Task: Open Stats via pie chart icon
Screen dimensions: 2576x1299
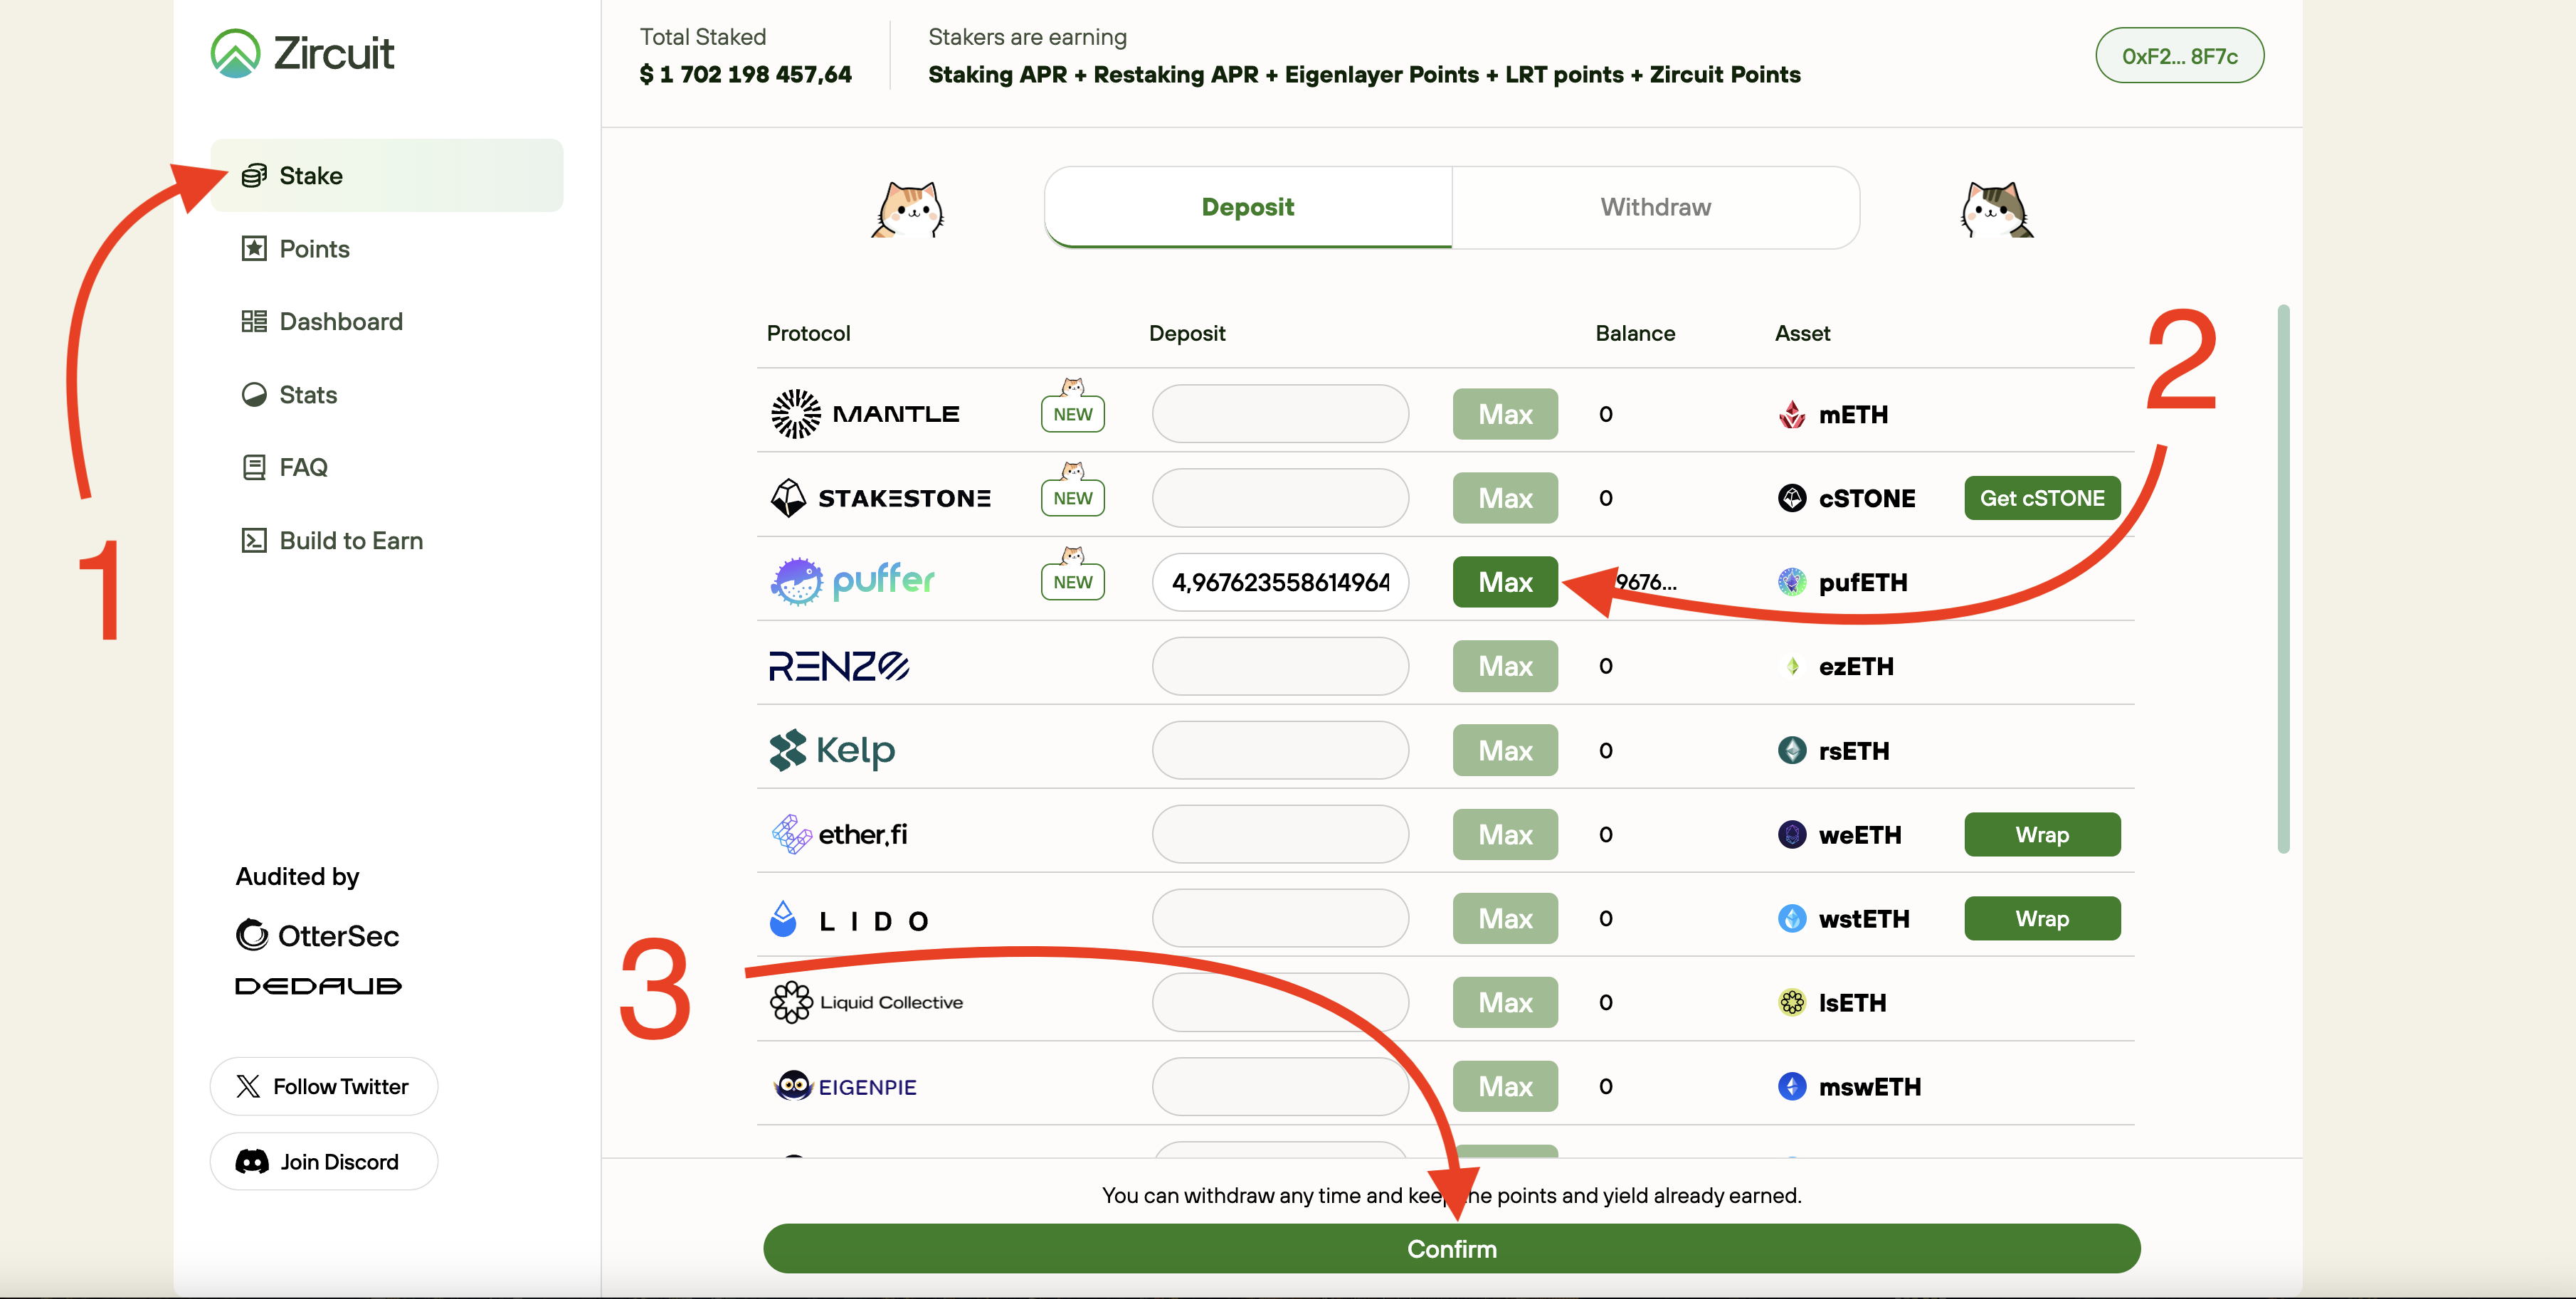Action: pos(254,394)
